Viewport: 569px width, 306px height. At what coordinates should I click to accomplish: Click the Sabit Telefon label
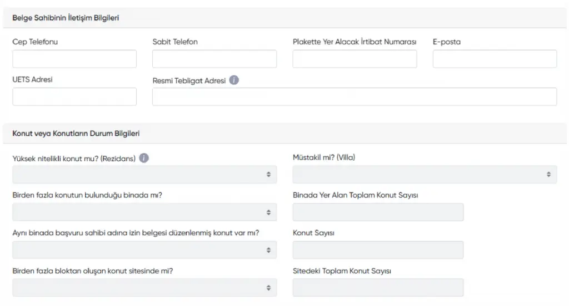[175, 42]
